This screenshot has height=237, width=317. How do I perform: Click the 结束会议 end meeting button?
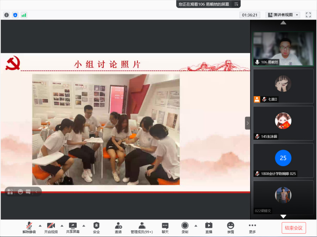(293, 228)
